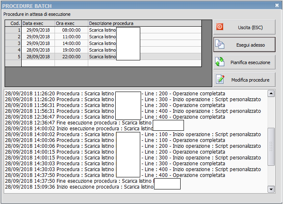The height and width of the screenshot is (204, 283).
Task: Click the Ora exec column header
Action: [72, 23]
